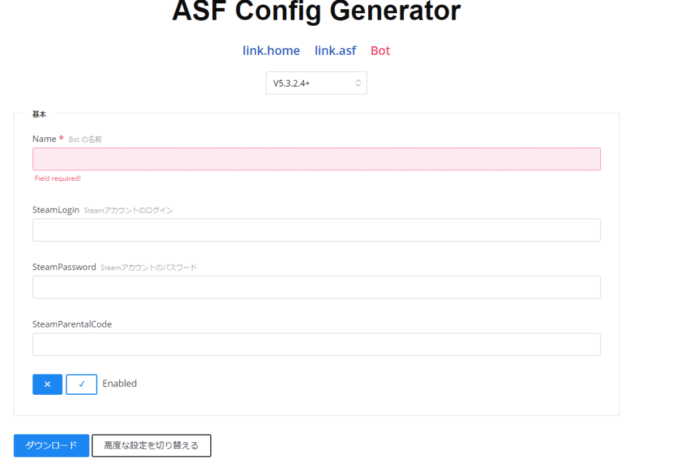Click the required Name input field
Screen dimensions: 677x476
pyautogui.click(x=316, y=158)
